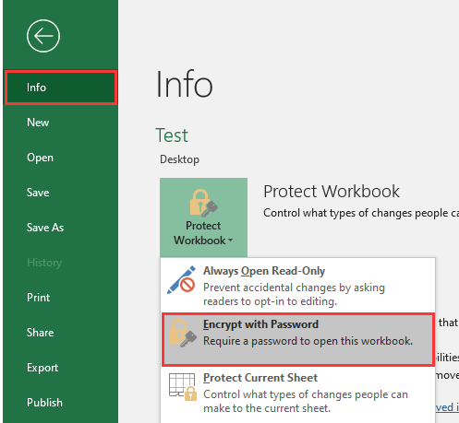Click the pencil with prohibition sign icon
This screenshot has width=459, height=423.
click(181, 280)
